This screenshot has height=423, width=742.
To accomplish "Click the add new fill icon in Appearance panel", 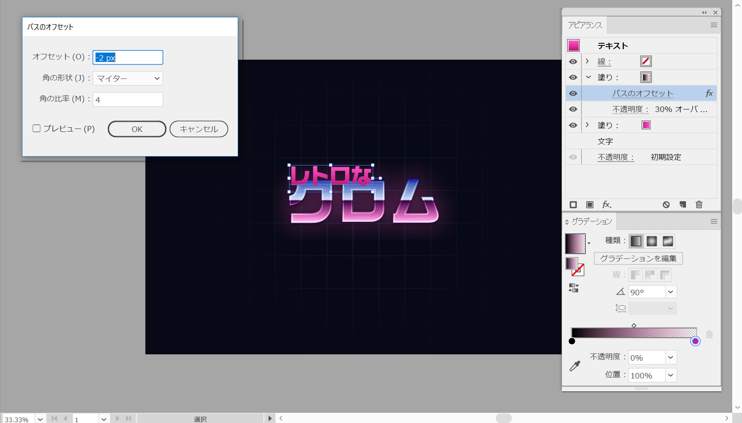I will tap(590, 205).
